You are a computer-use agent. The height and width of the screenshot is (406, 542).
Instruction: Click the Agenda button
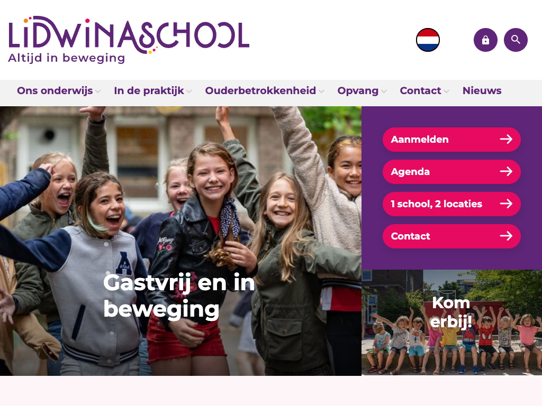(x=451, y=172)
